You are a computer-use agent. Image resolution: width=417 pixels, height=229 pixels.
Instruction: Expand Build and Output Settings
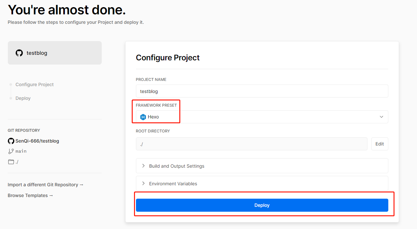(177, 166)
